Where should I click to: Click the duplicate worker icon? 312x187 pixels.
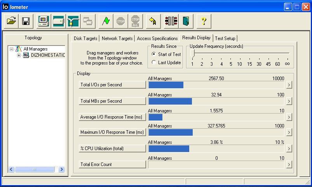[x=88, y=21]
